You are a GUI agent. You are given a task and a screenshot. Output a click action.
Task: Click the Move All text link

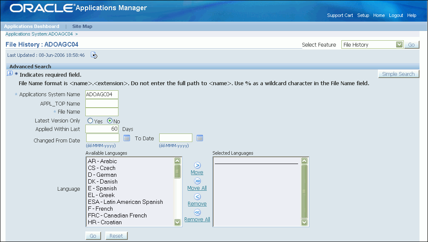coord(197,188)
